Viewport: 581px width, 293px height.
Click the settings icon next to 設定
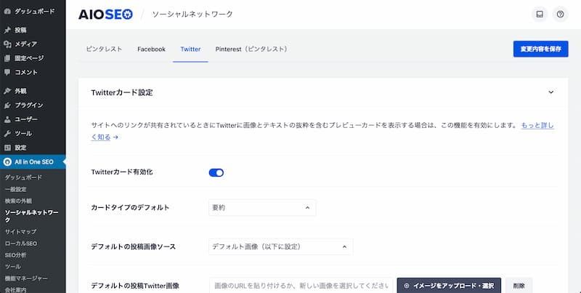point(7,148)
